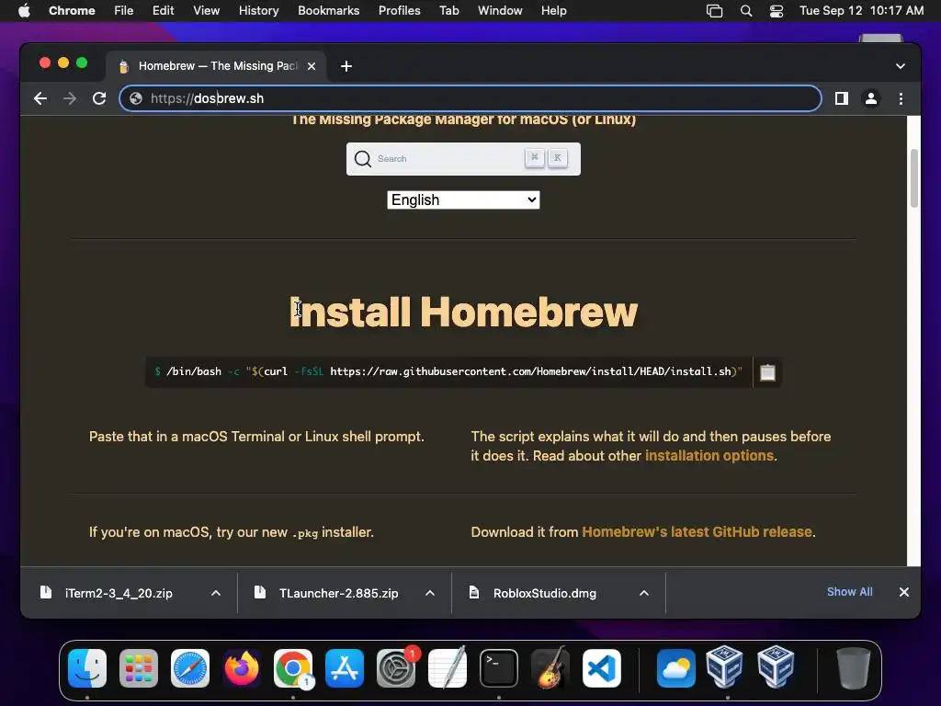Open the Apple menu
Screen dimensions: 941x706
pos(24,11)
